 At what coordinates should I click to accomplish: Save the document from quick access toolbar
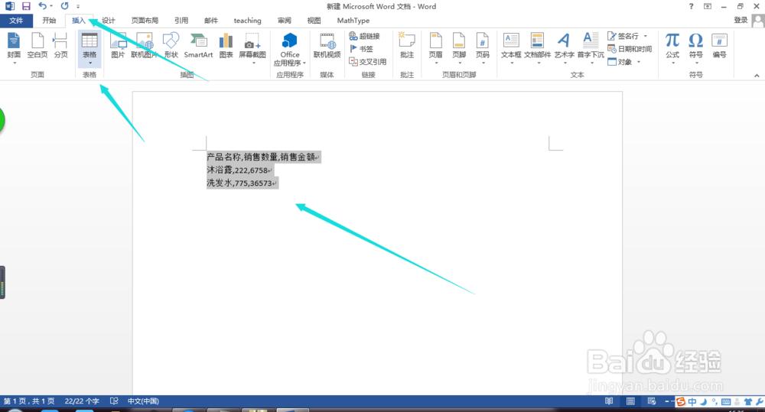click(26, 6)
